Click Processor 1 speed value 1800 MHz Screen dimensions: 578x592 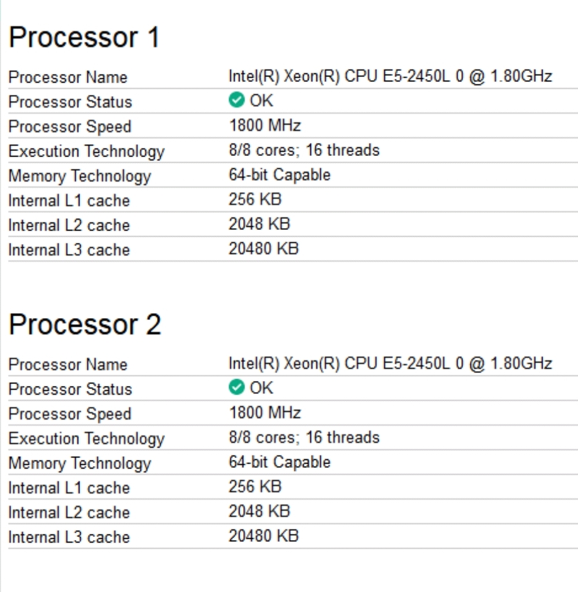[x=265, y=125]
